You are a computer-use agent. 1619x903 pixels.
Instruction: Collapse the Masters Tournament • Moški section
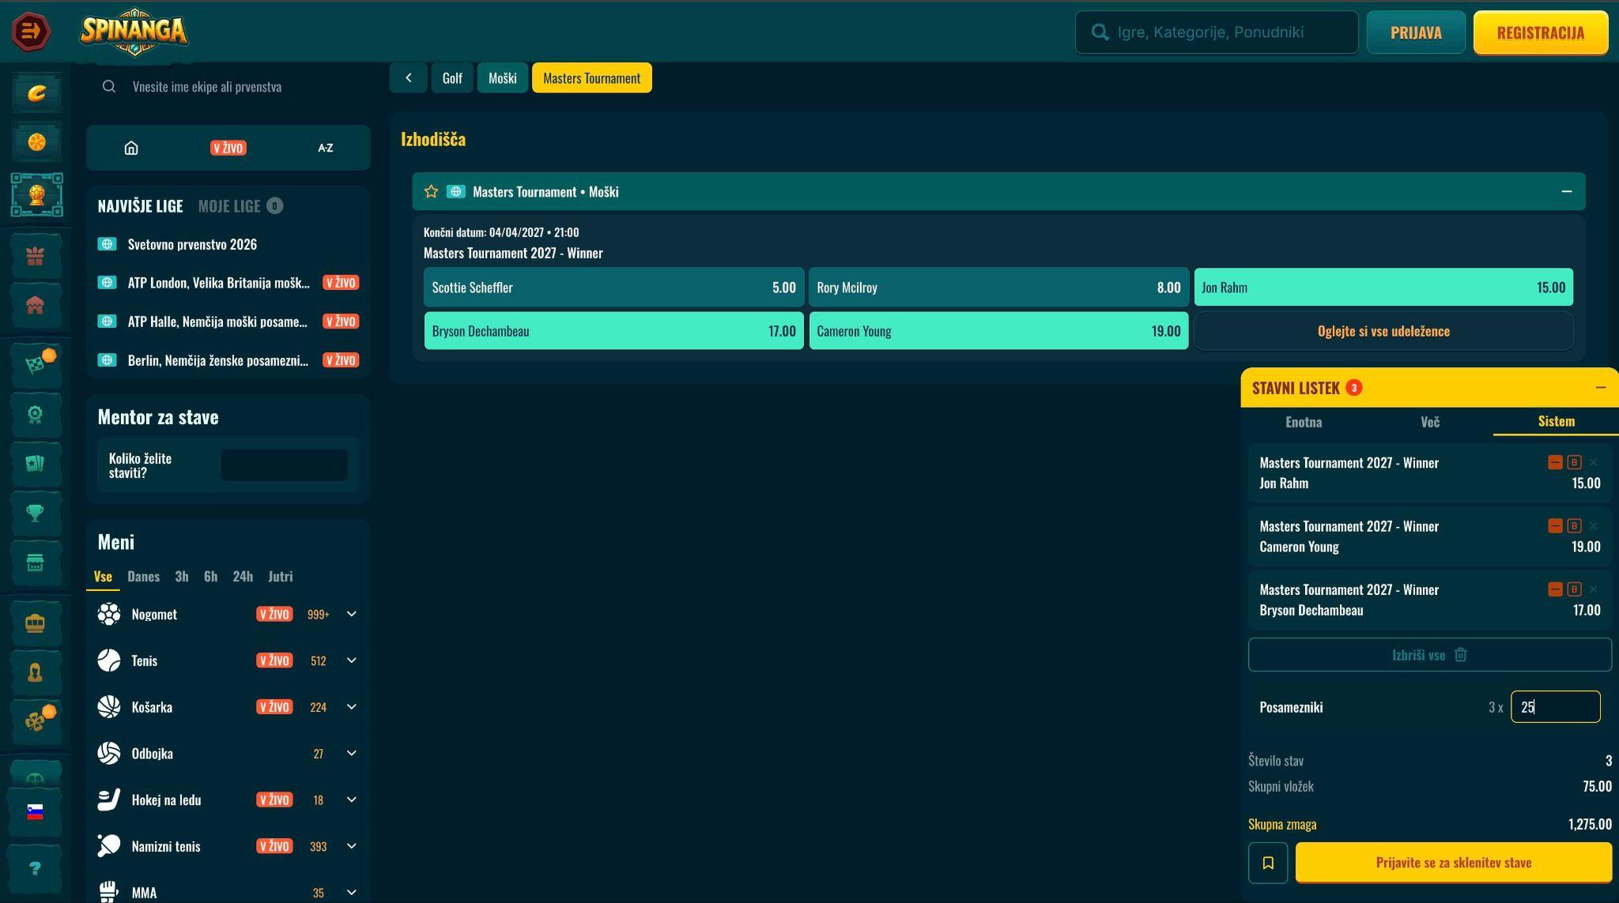(x=1566, y=192)
